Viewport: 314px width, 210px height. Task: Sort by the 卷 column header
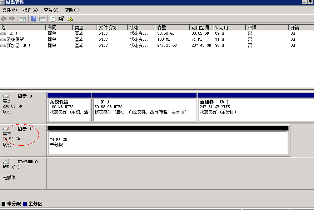pyautogui.click(x=23, y=27)
